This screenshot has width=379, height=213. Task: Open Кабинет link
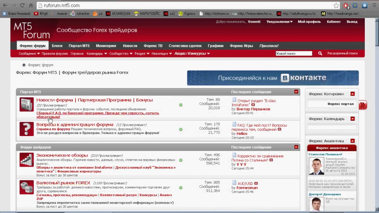pos(334,22)
